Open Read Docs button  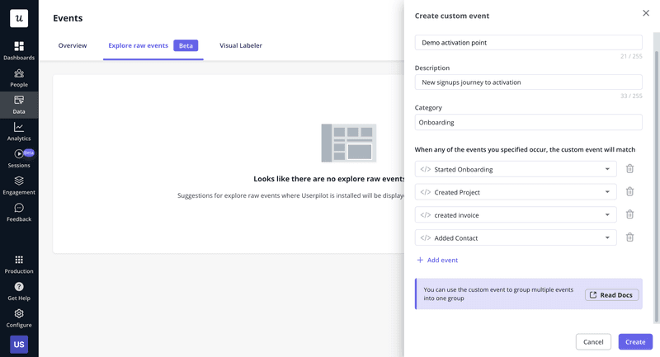[x=611, y=295]
